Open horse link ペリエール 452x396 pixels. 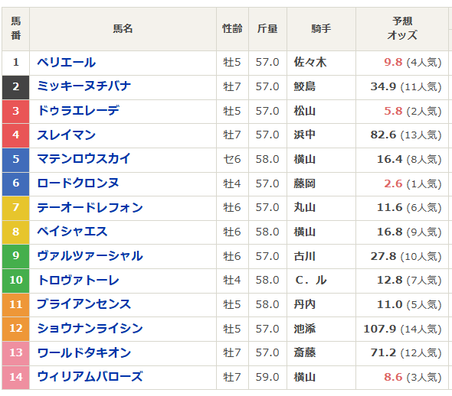[x=67, y=63]
